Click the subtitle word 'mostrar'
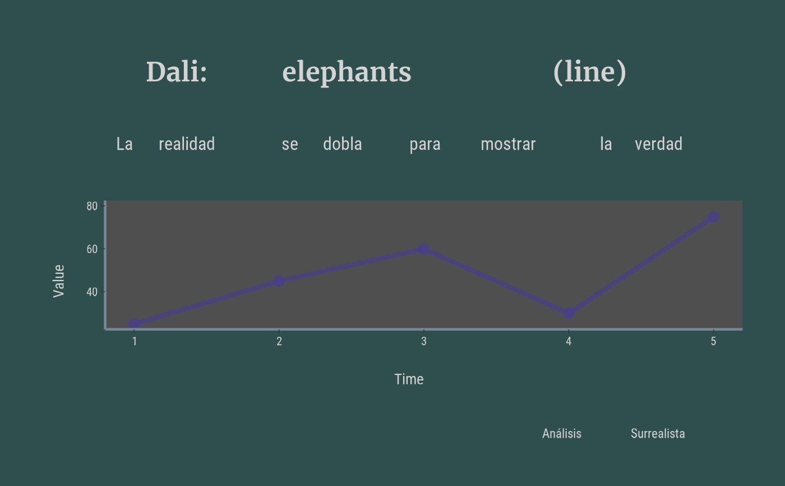This screenshot has height=486, width=785. (508, 144)
